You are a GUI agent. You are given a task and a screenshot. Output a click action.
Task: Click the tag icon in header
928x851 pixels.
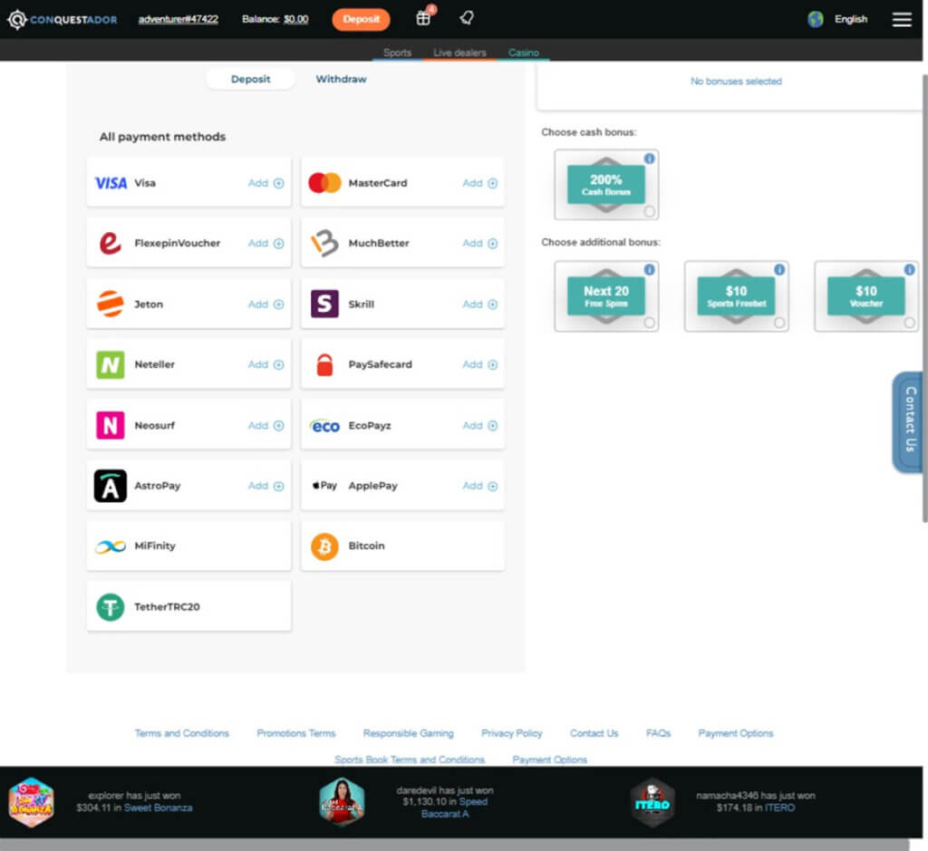[467, 18]
